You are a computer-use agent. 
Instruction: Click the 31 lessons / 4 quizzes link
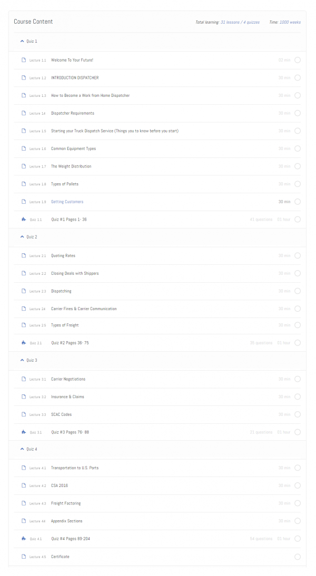click(240, 23)
